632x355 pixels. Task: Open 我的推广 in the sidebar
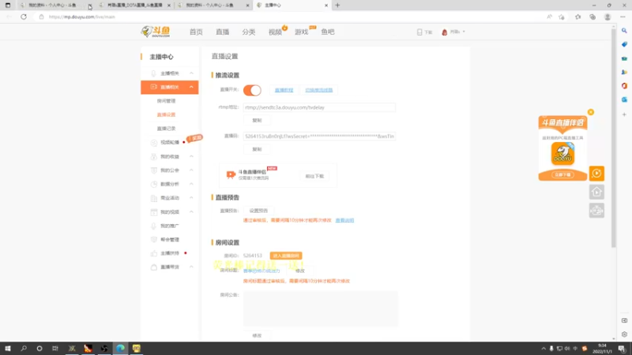[x=170, y=226]
